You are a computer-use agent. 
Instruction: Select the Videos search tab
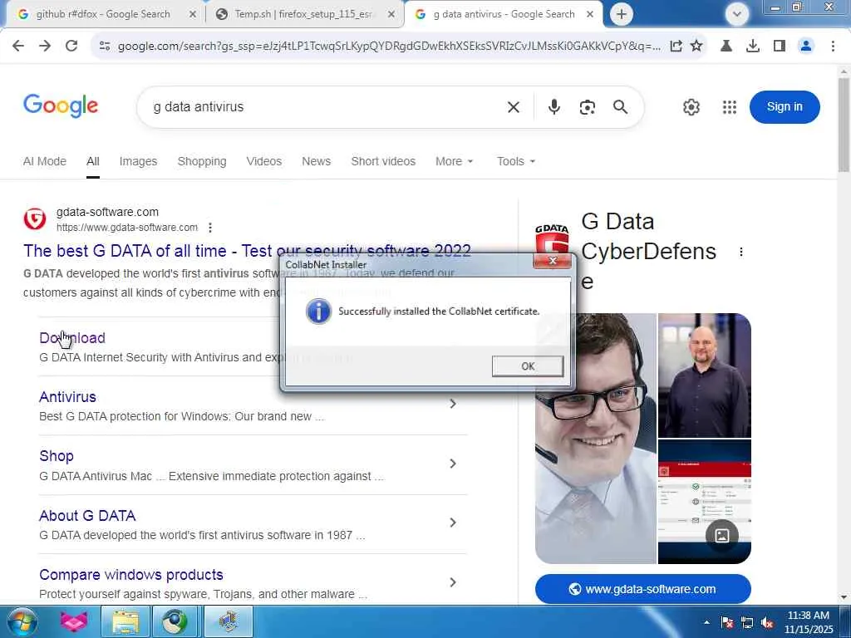tap(263, 161)
